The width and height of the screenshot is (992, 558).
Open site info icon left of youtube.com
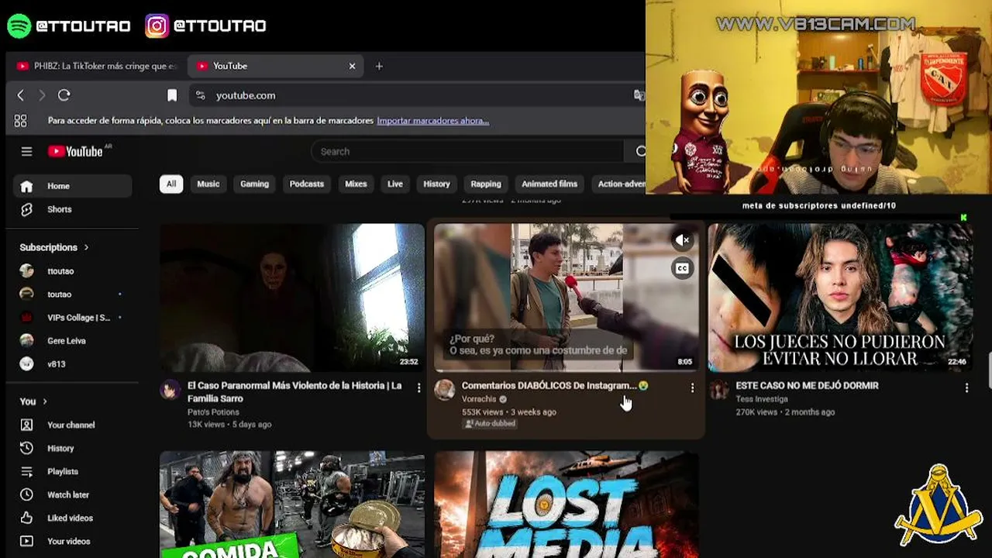201,95
